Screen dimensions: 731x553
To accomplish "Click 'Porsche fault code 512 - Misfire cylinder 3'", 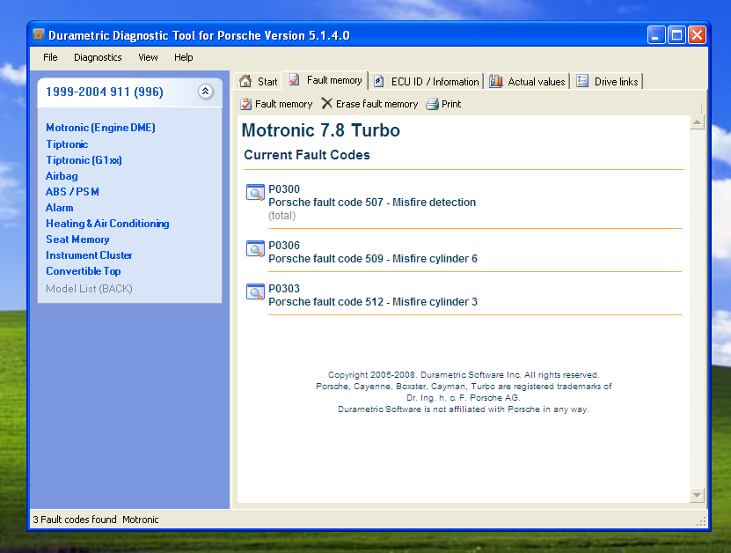I will click(x=373, y=301).
